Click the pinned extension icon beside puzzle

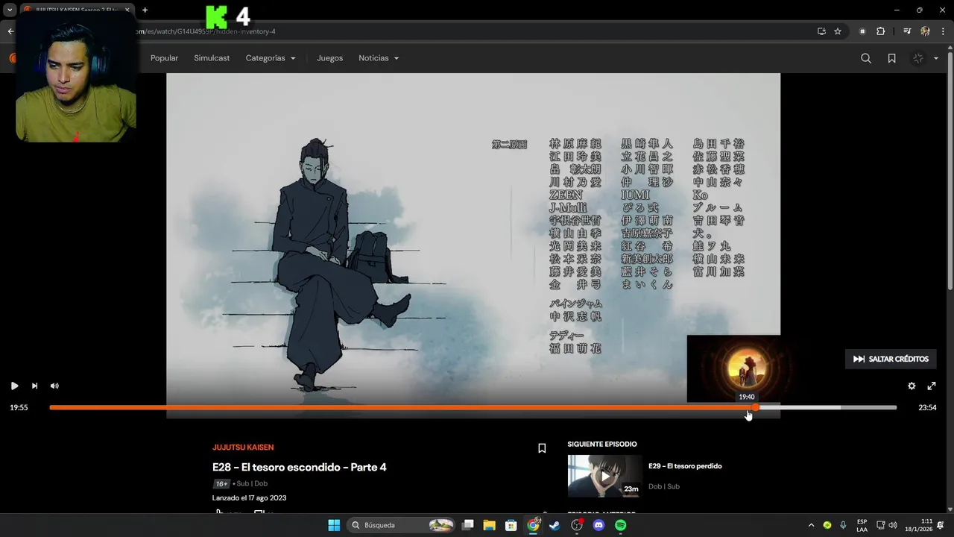tap(862, 31)
